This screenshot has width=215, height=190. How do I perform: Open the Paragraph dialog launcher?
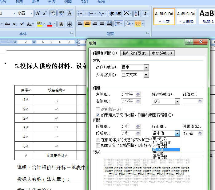click(147, 33)
